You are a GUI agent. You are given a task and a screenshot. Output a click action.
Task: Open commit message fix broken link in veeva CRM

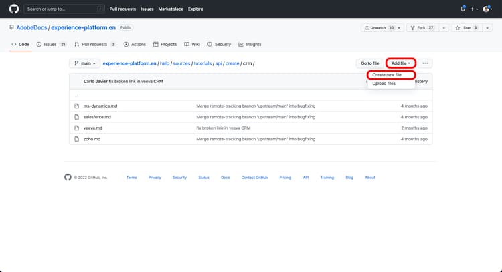(x=136, y=81)
